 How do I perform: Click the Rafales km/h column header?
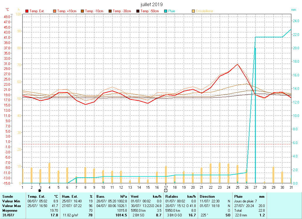tap(180, 197)
